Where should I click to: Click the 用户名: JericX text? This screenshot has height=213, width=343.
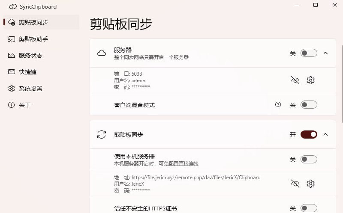129,184
